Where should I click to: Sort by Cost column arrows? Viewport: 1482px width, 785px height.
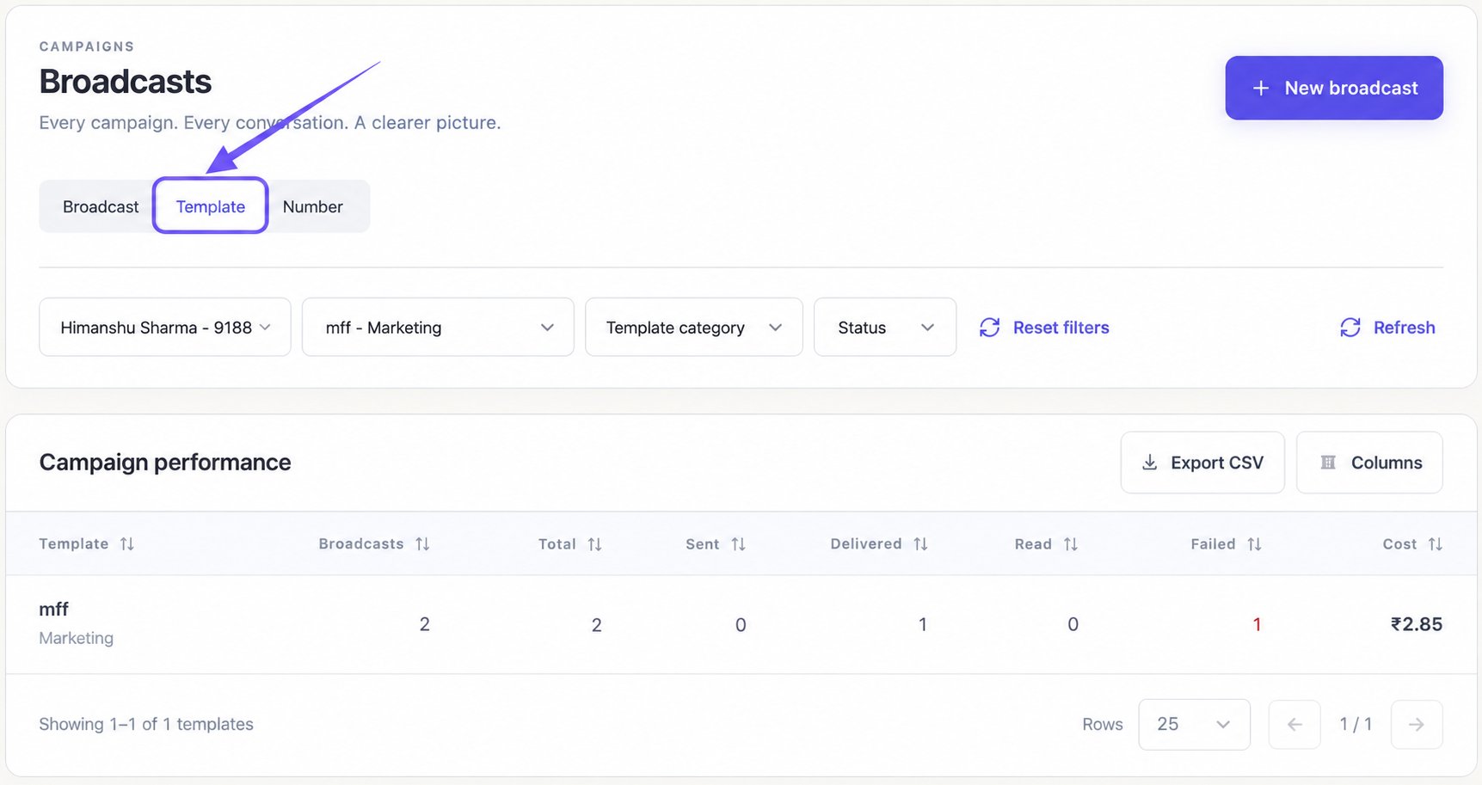point(1435,544)
